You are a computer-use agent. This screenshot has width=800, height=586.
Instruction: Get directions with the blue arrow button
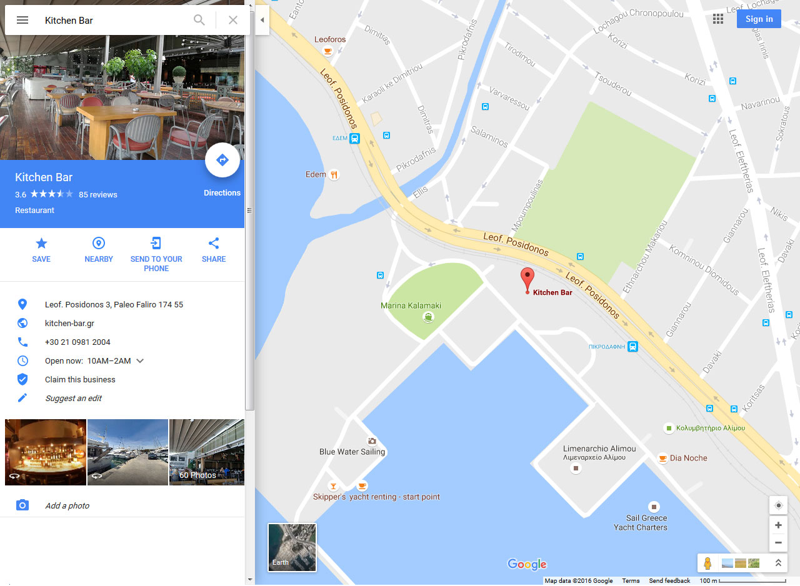222,161
